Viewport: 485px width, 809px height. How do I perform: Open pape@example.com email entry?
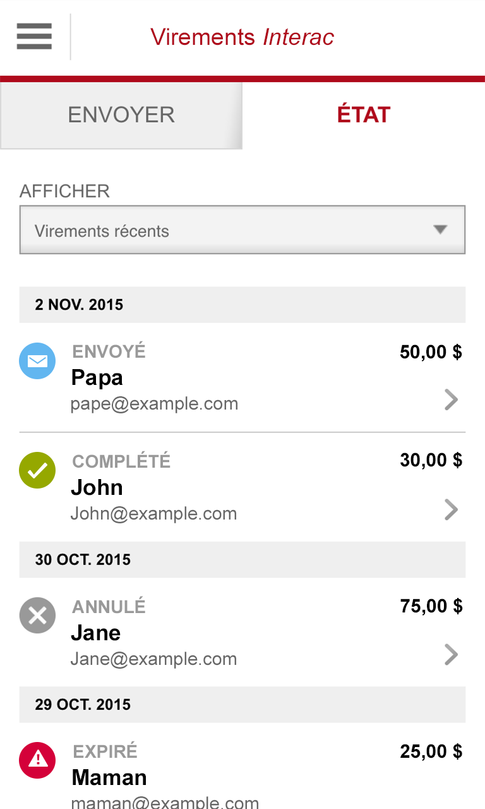154,404
